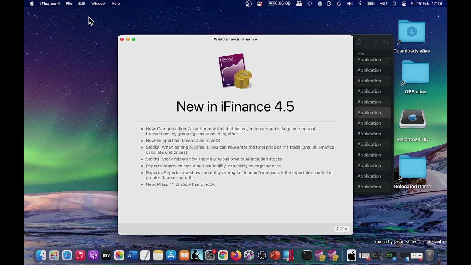This screenshot has height=265, width=471.
Task: Launch Google Chrome from dock
Action: click(223, 255)
